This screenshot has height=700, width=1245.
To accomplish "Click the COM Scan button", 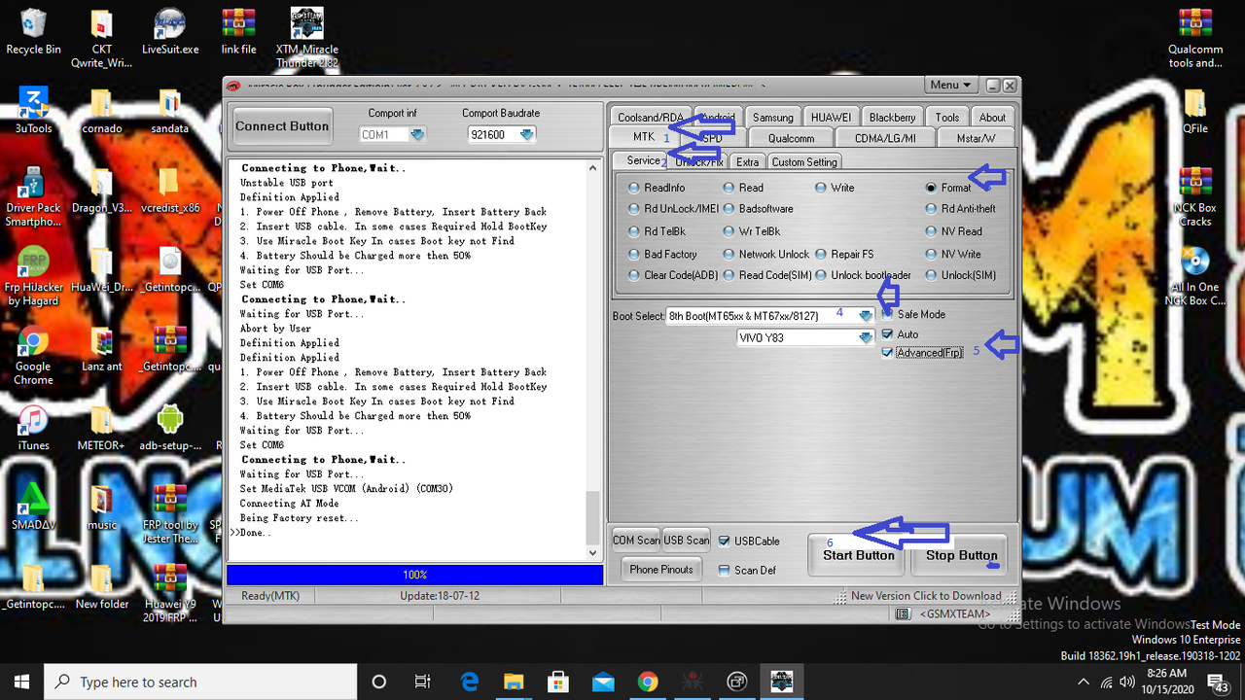I will pyautogui.click(x=636, y=541).
